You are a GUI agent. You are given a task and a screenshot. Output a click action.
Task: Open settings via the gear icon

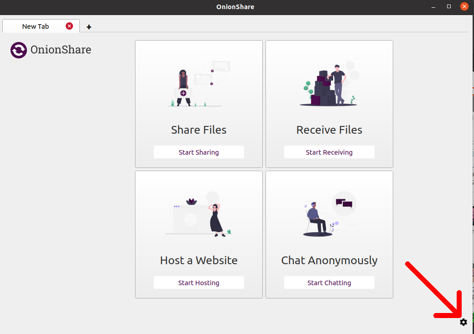pos(463,322)
